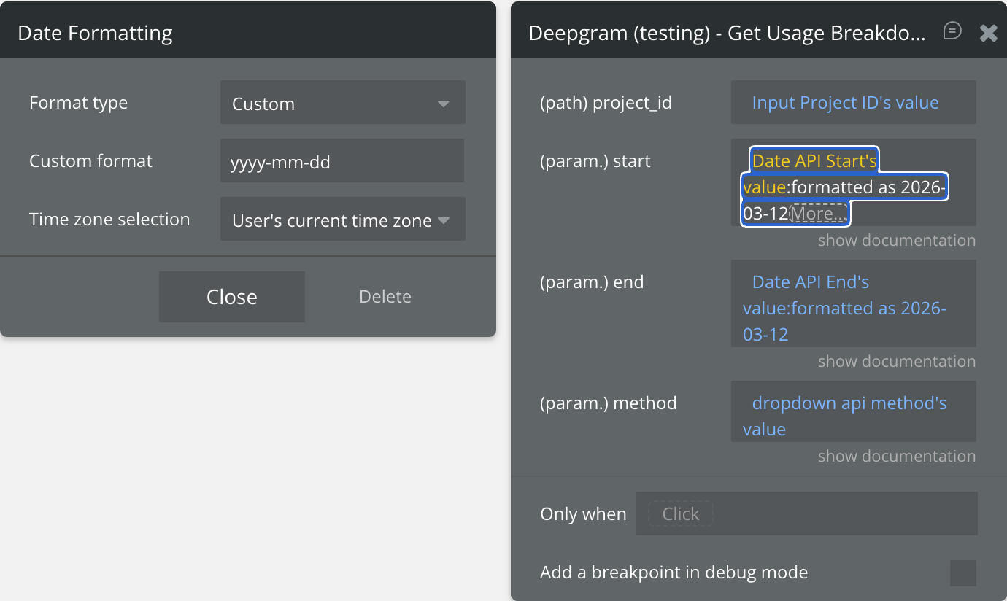Image resolution: width=1007 pixels, height=601 pixels.
Task: Show documentation for the method parameter
Action: click(896, 457)
